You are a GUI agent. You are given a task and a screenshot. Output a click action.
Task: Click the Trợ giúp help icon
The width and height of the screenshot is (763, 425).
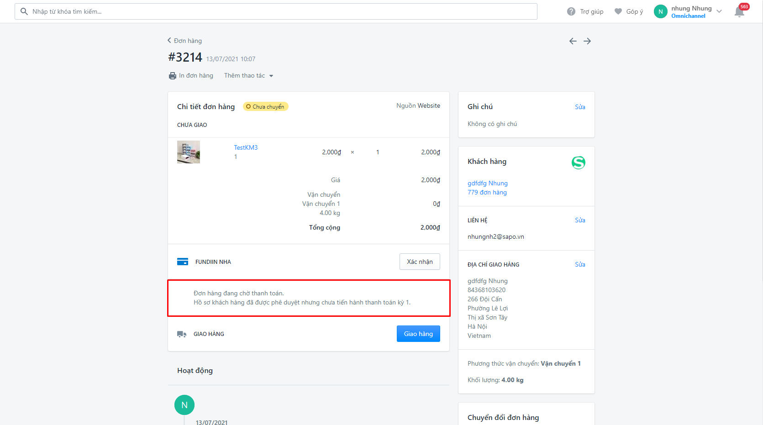click(571, 11)
